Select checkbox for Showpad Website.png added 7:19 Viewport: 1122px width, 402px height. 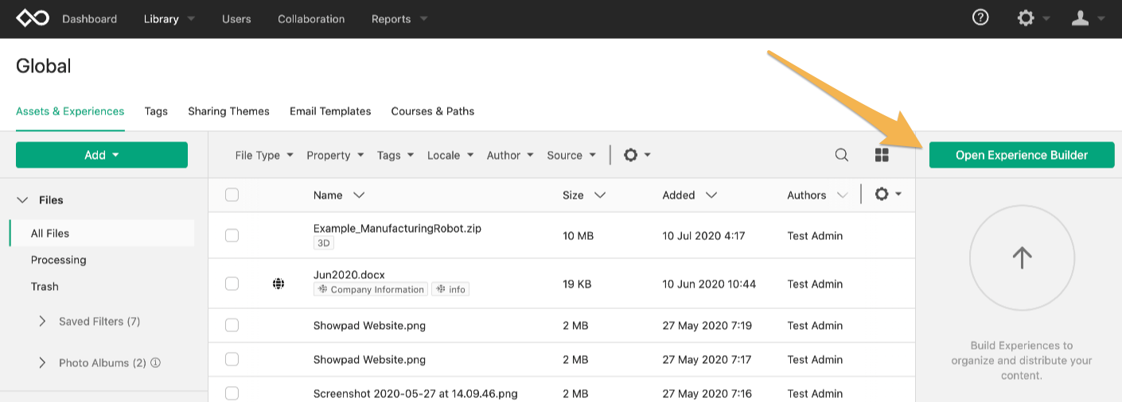pyautogui.click(x=232, y=325)
